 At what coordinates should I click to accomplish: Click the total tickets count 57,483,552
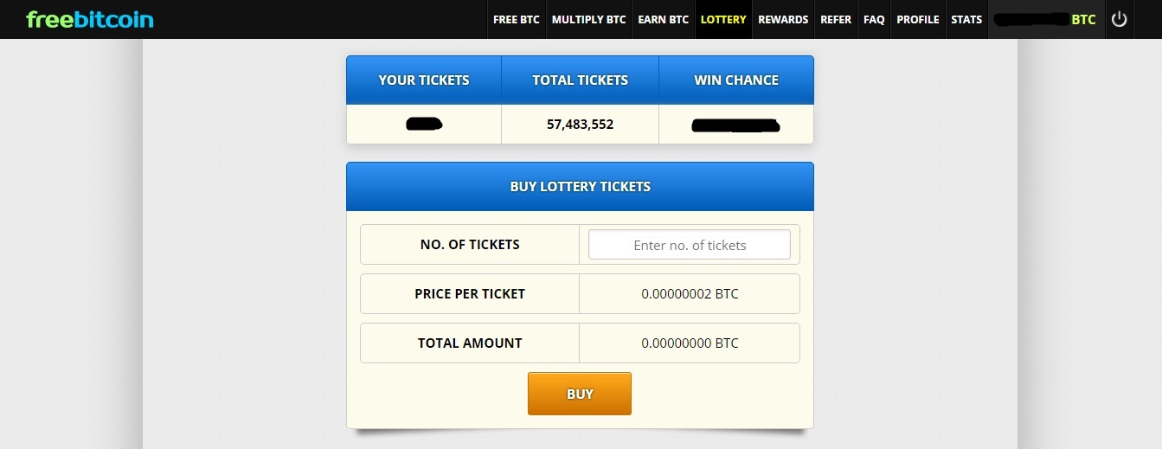point(581,125)
